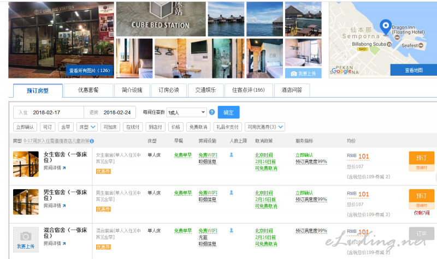This screenshot has width=437, height=259.
Task: Click 吸烟信息 link in 女生宿舍 row
Action: [208, 161]
